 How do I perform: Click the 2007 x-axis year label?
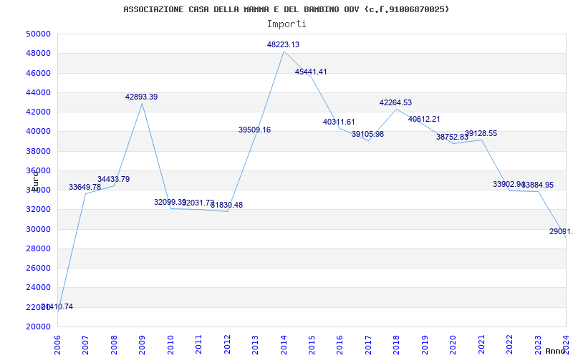(85, 345)
